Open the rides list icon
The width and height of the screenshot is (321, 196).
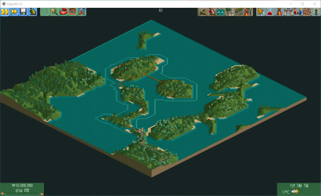[279, 12]
